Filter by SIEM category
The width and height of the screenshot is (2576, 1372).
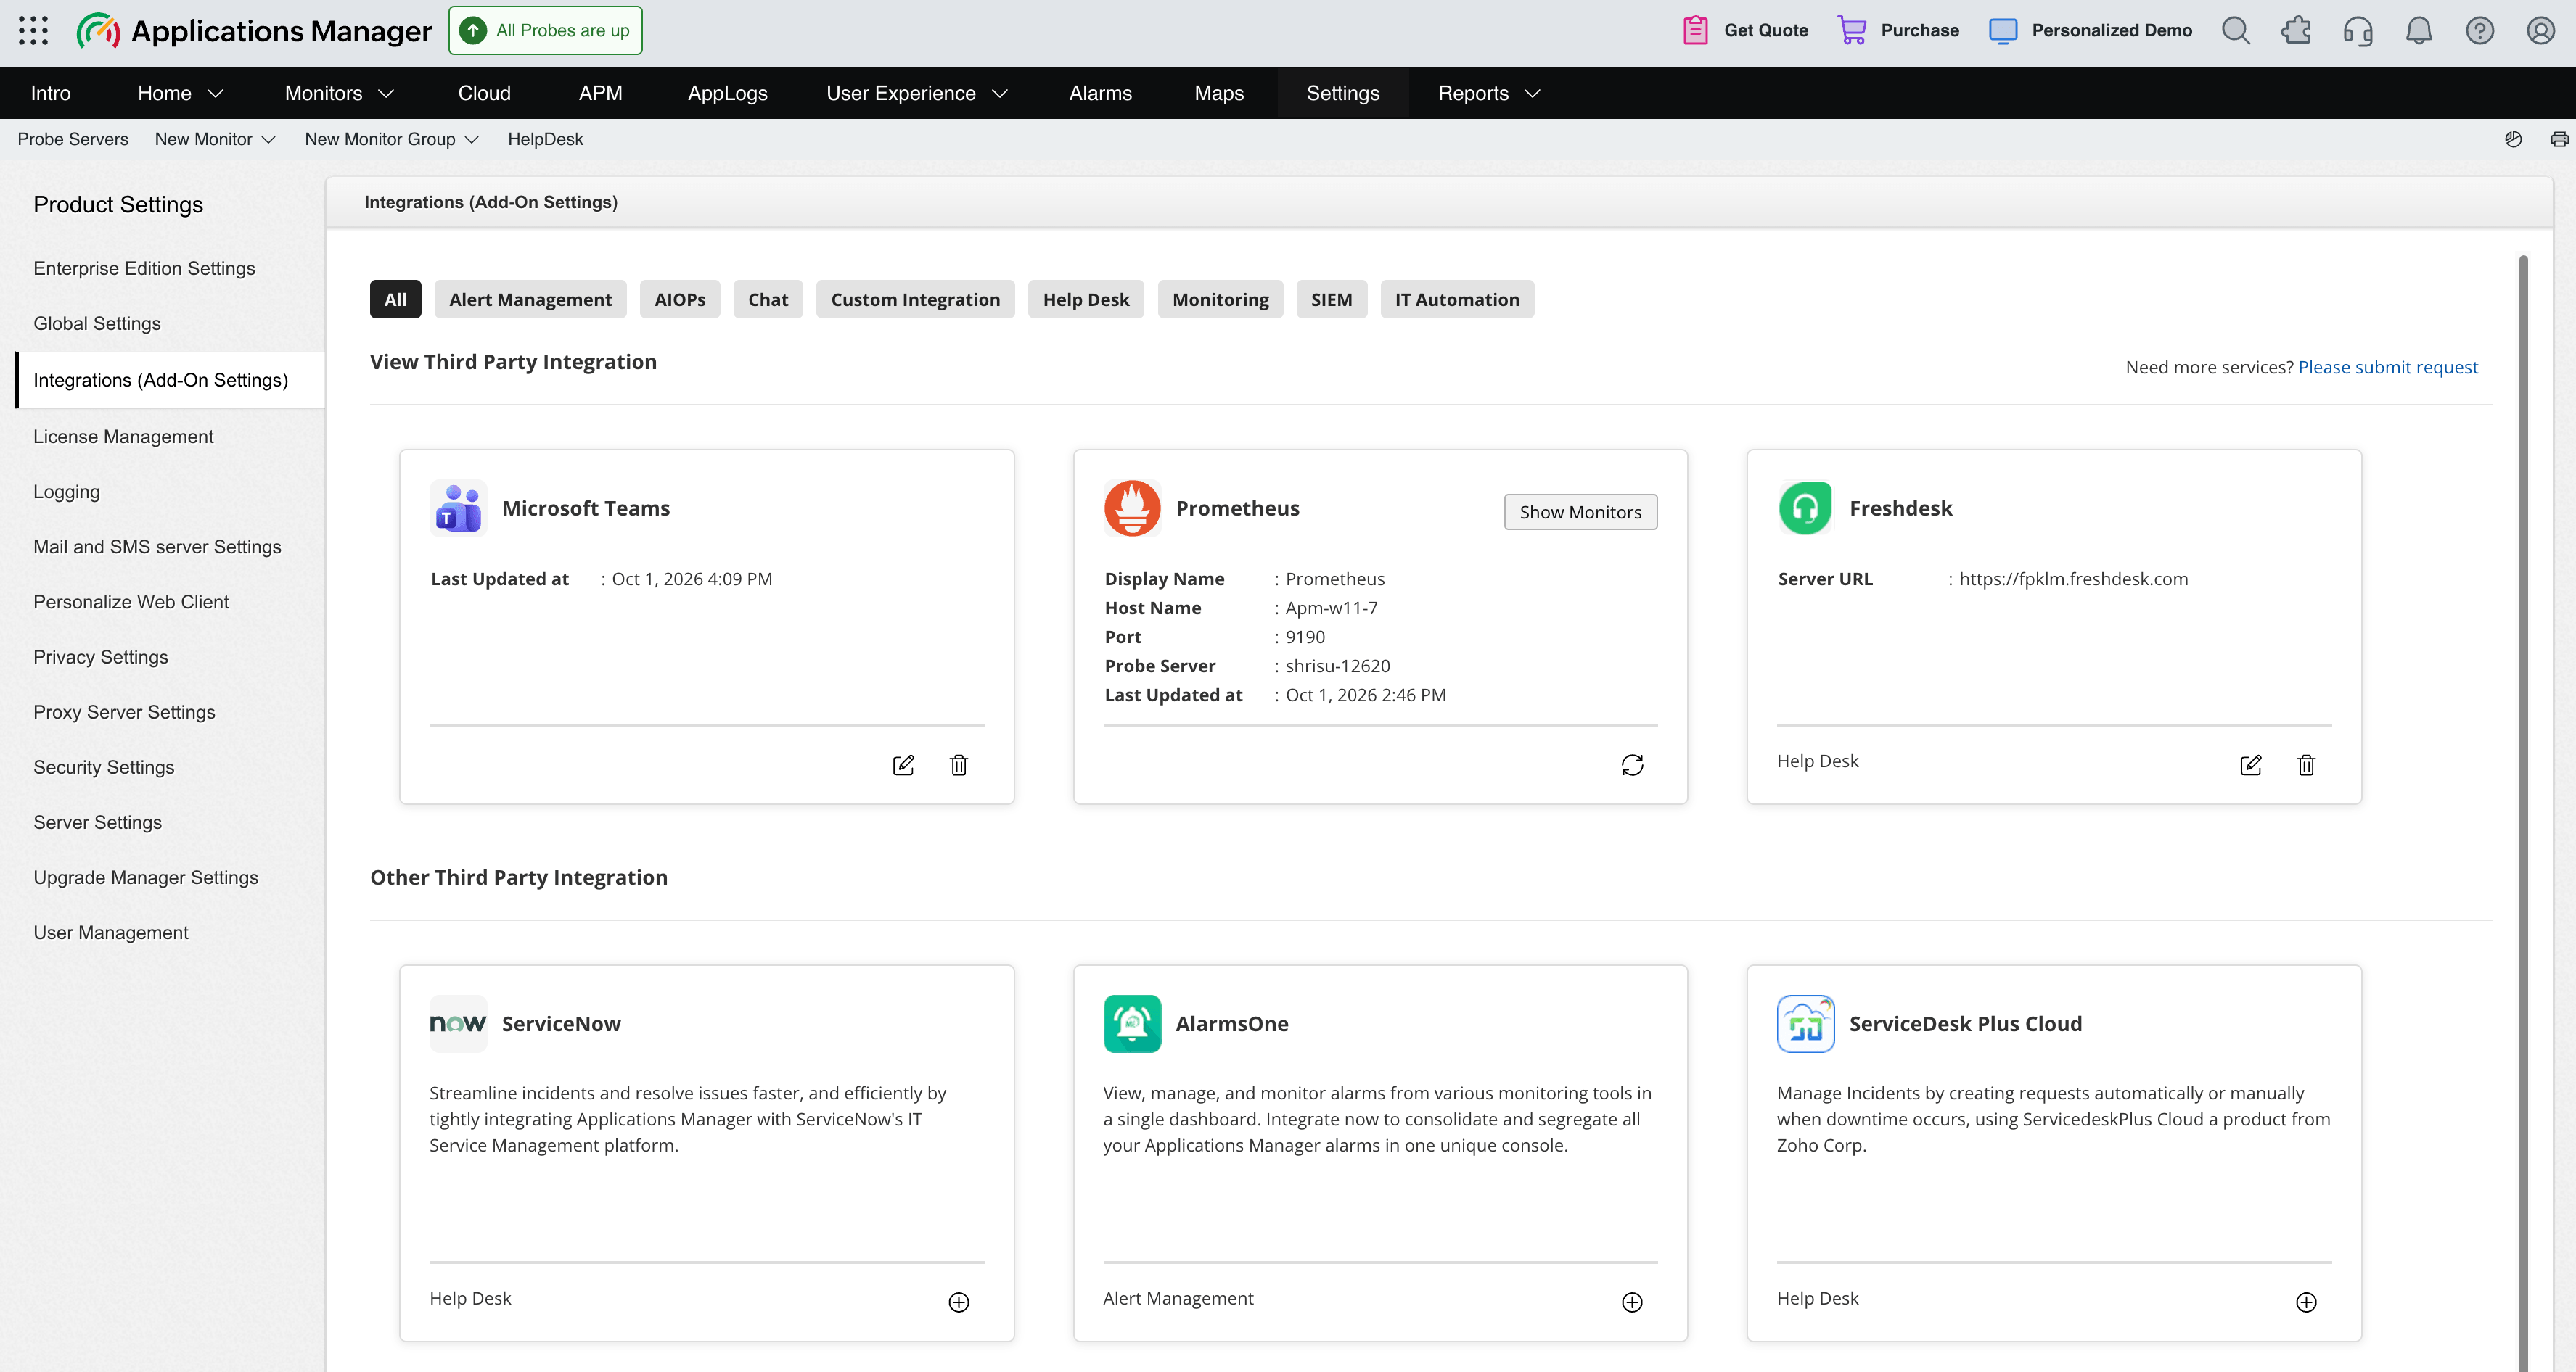pyautogui.click(x=1331, y=299)
